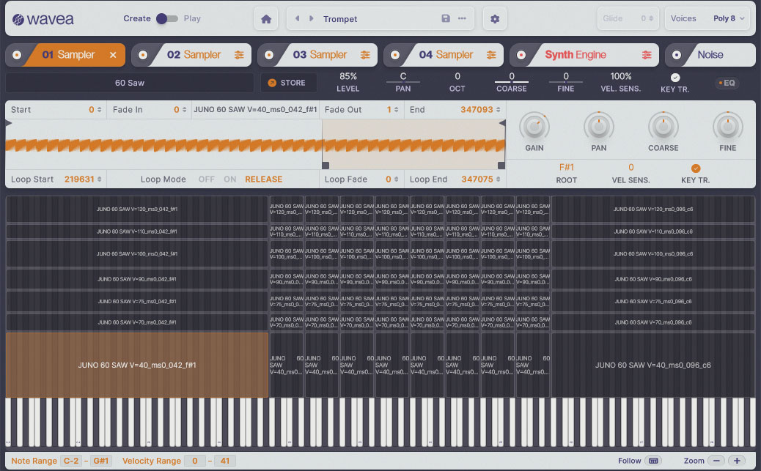This screenshot has width=761, height=471.
Task: Adjust the Fade In stepper
Action: click(x=184, y=110)
